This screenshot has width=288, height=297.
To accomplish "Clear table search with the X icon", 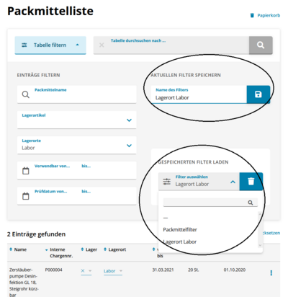I will pos(102,45).
